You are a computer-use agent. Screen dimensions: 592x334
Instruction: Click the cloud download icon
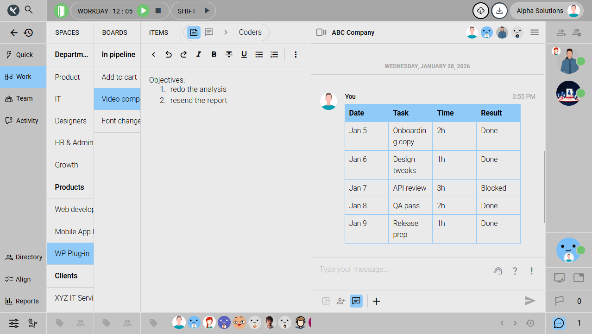[x=480, y=11]
